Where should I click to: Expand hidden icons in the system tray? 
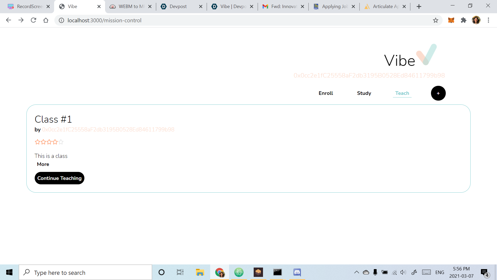(356, 272)
